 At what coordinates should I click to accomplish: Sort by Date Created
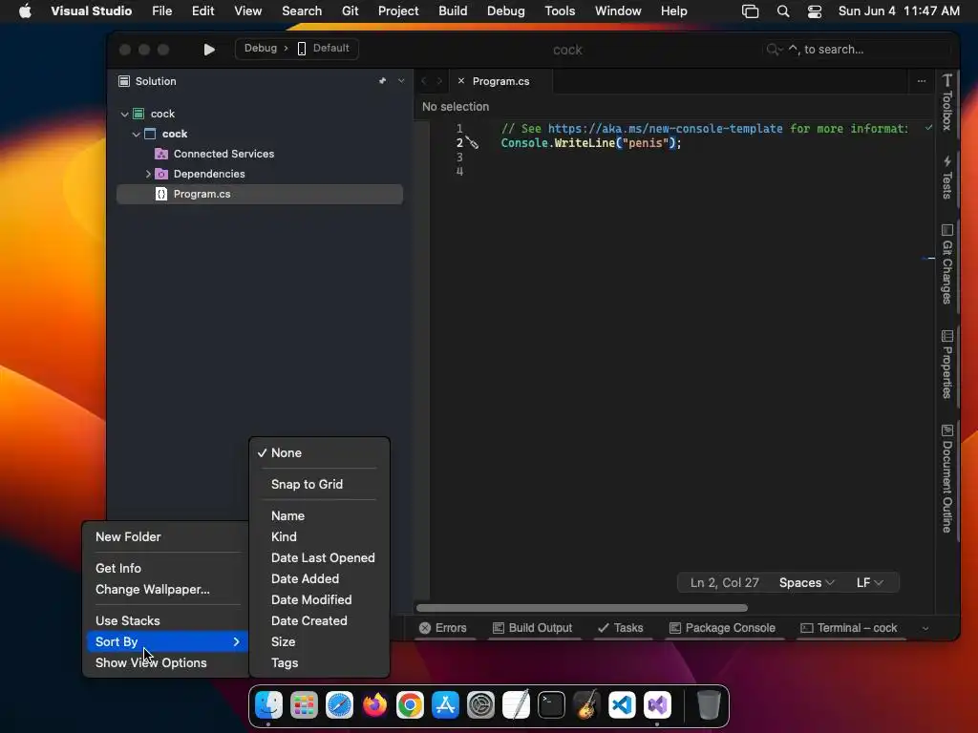point(319,620)
